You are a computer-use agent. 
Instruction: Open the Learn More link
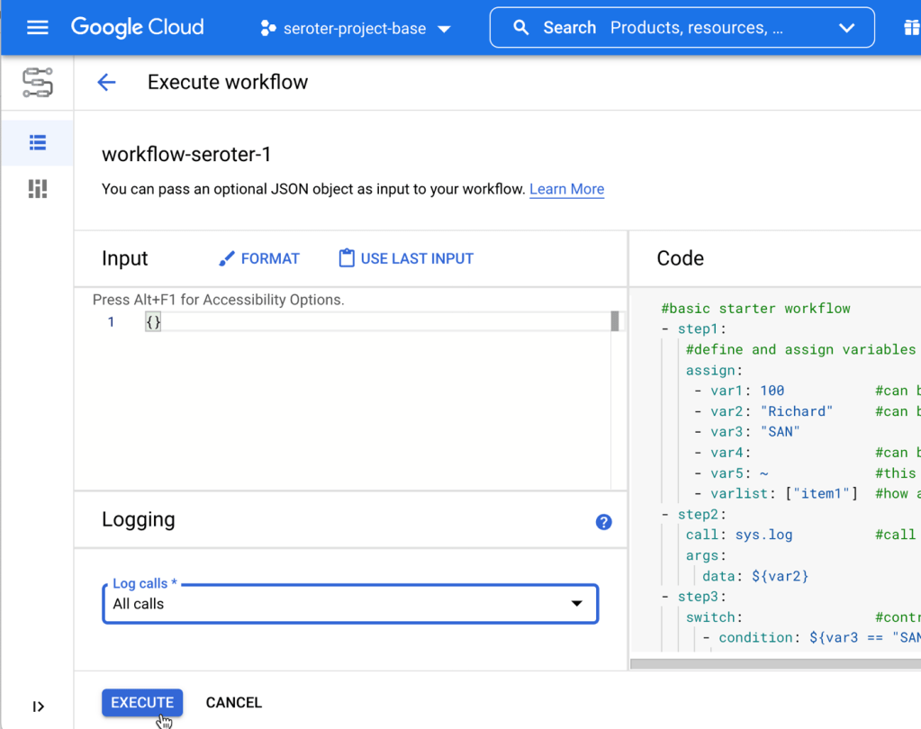566,189
